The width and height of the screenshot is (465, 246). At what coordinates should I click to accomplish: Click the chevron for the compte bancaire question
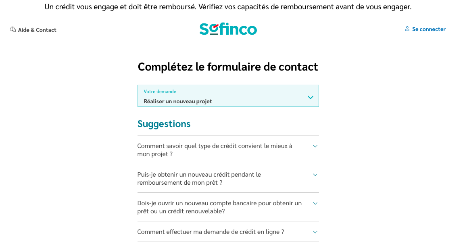(315, 203)
